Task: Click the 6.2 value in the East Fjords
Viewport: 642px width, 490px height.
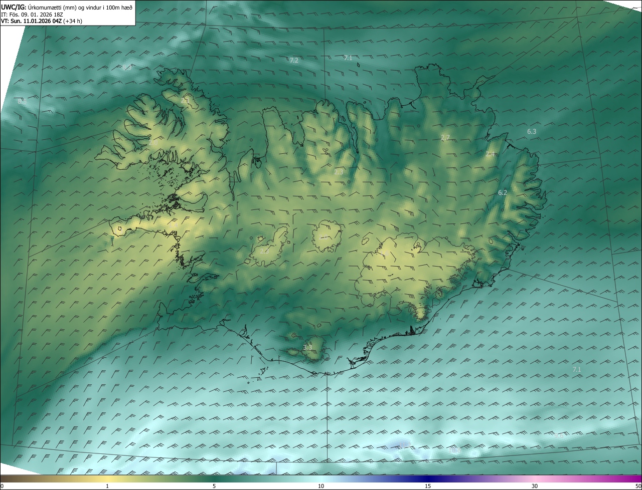Action: click(503, 192)
